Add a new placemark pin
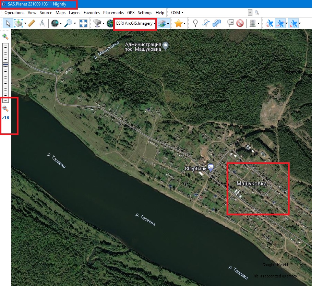This screenshot has width=312, height=286. click(195, 23)
